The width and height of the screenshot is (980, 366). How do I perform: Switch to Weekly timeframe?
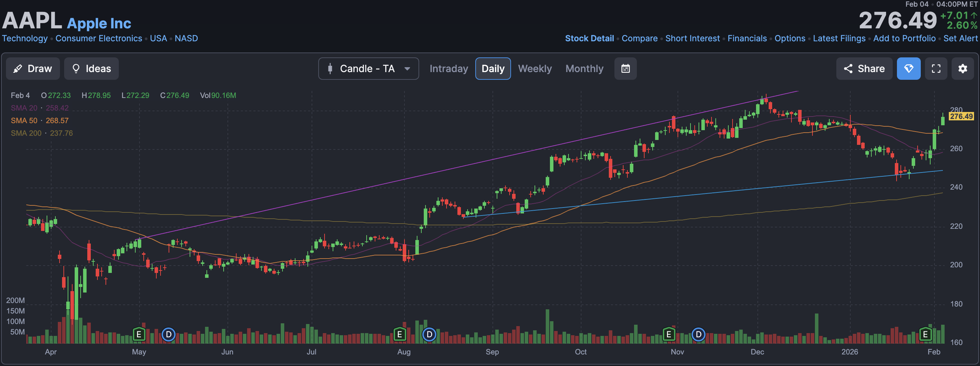pyautogui.click(x=535, y=69)
